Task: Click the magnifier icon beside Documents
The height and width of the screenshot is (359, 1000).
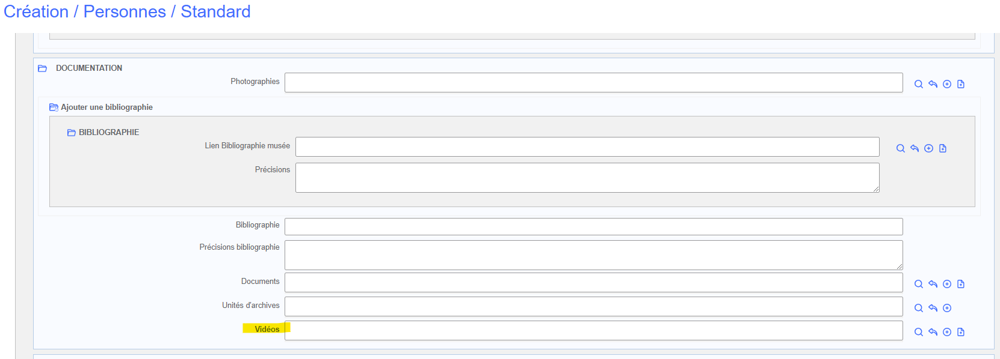Action: [x=918, y=284]
